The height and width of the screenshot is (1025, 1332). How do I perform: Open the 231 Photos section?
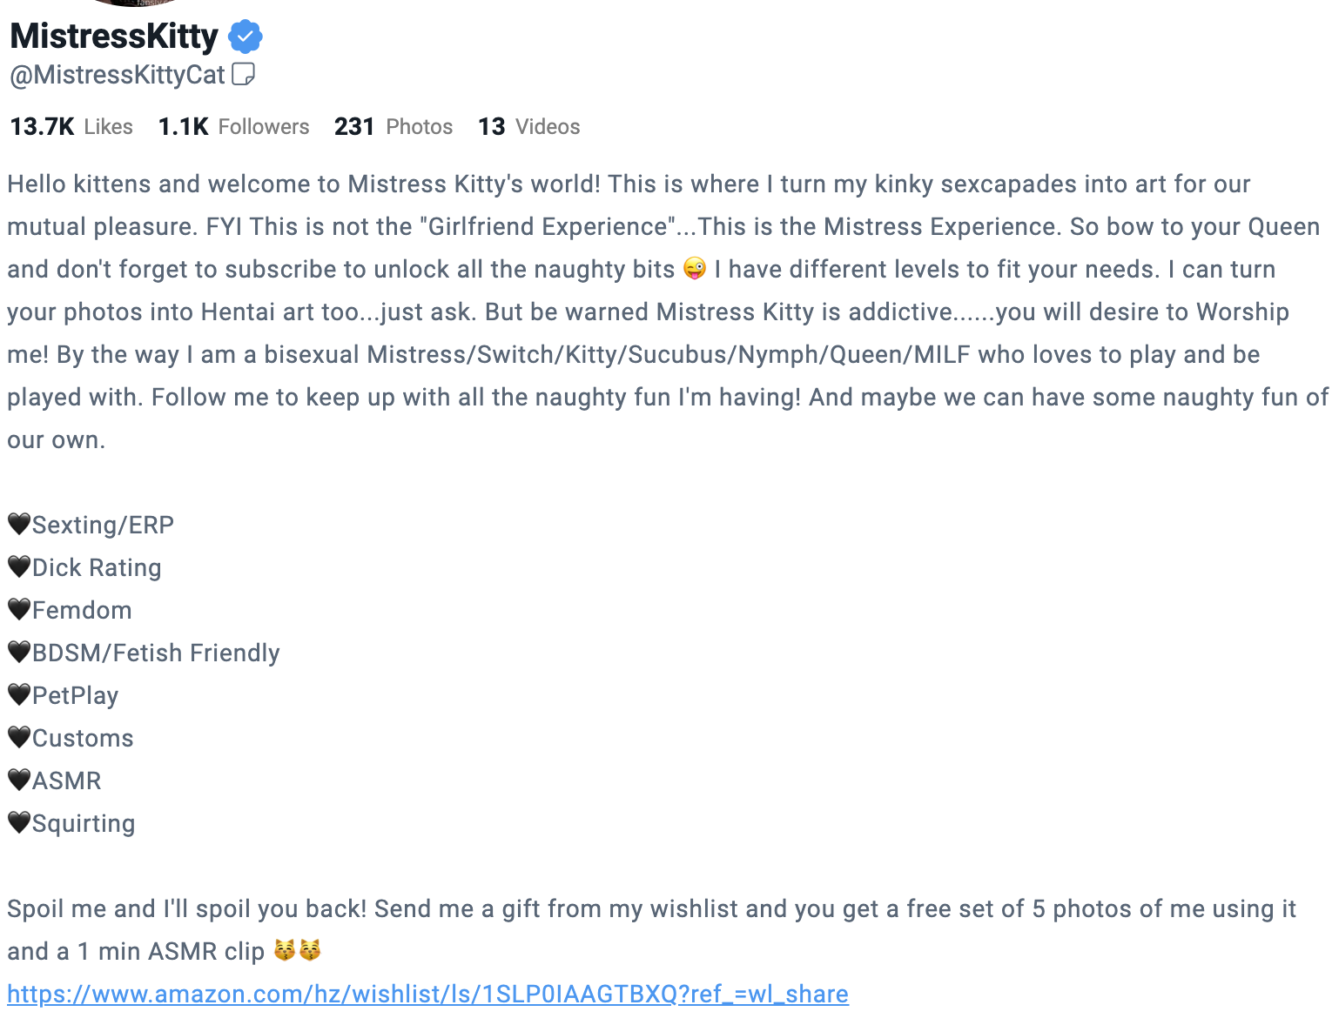(x=394, y=127)
